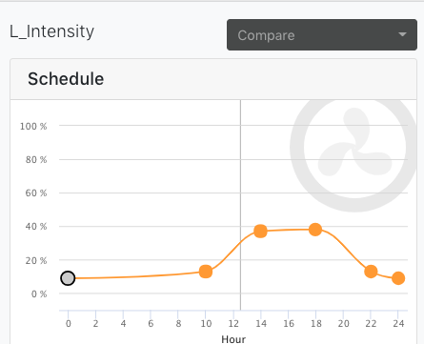Image resolution: width=424 pixels, height=344 pixels.
Task: Select the gray schedule point at hour 0
Action: tap(68, 278)
